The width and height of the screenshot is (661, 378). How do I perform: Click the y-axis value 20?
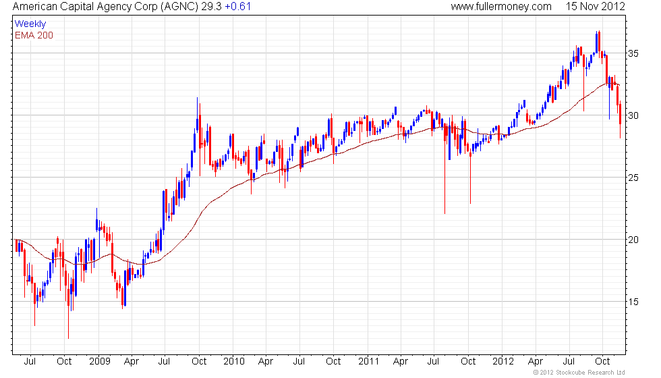point(633,240)
